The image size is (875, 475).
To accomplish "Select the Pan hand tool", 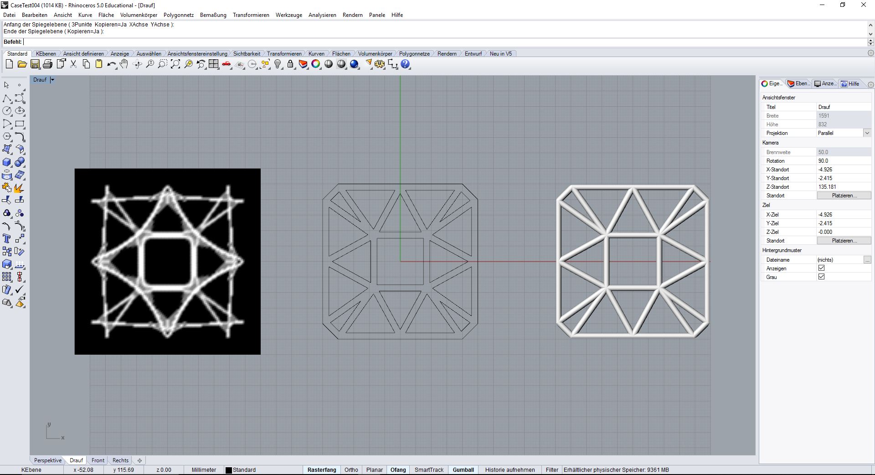I will click(124, 64).
